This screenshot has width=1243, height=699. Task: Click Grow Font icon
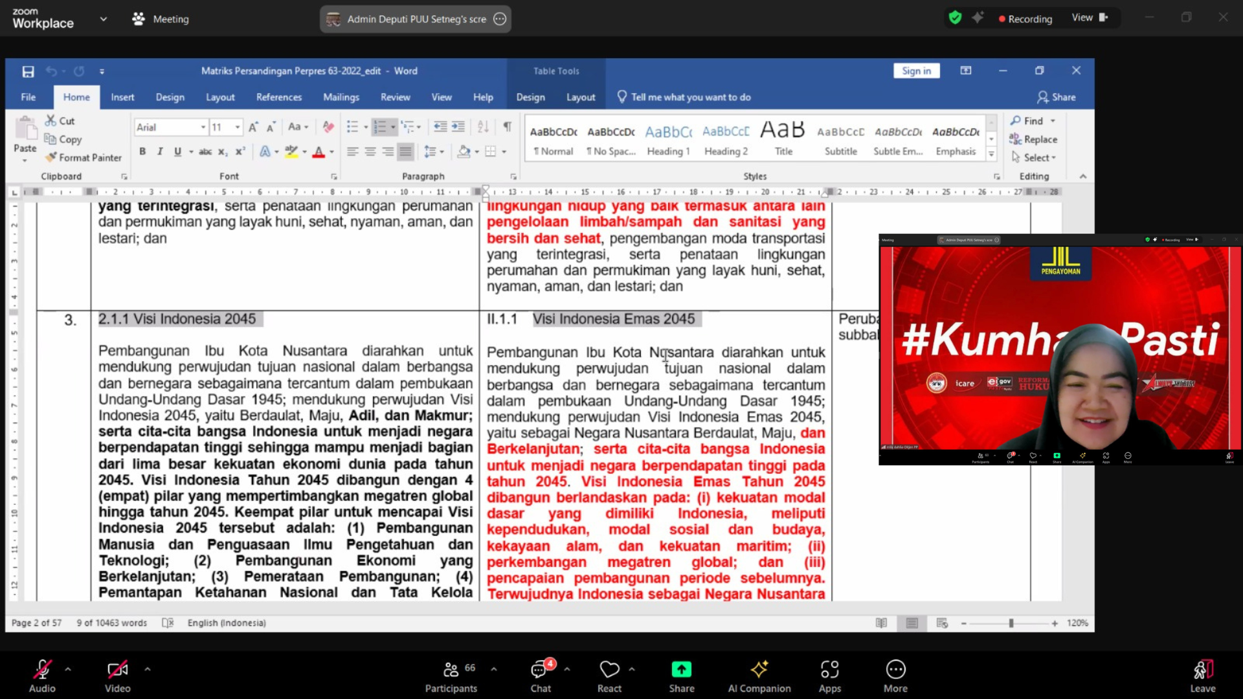click(x=253, y=127)
